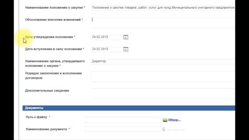Image resolution: width=249 pixels, height=140 pixels.
Task: Select the Дата утверждения положения date field
Action: (x=106, y=37)
